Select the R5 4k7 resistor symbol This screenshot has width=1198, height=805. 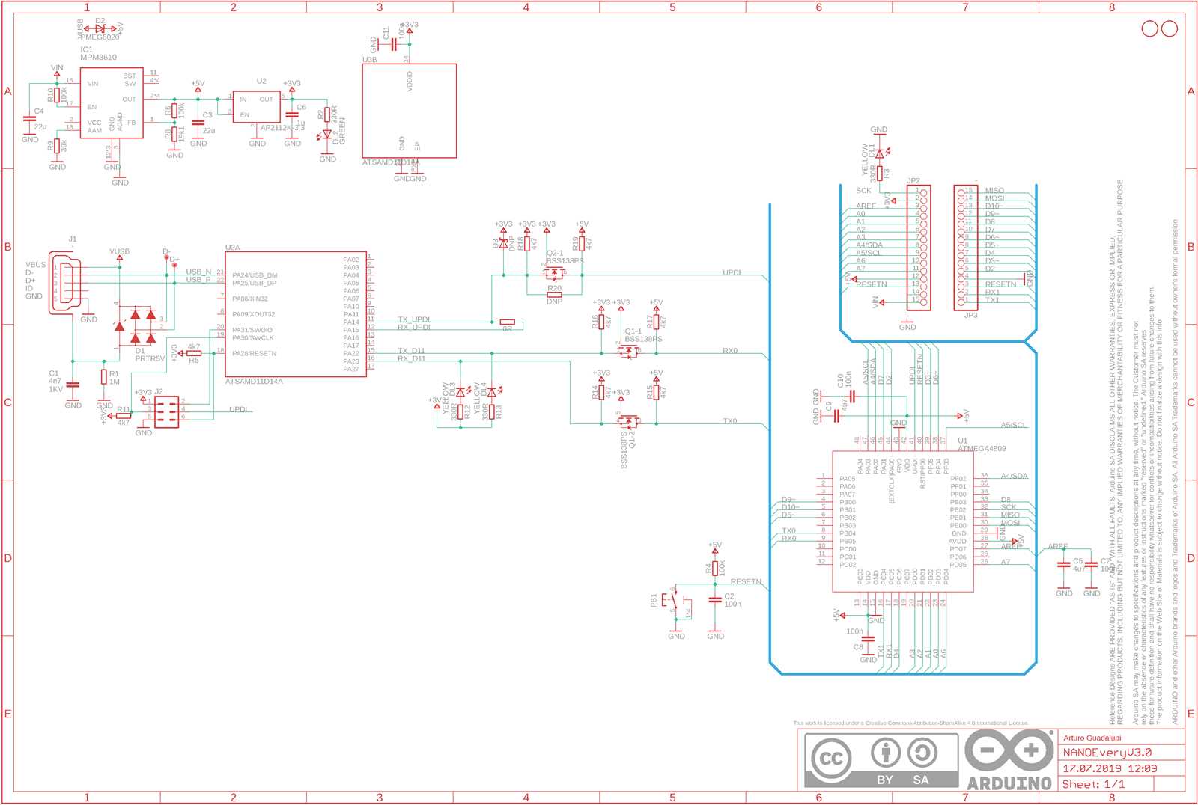pyautogui.click(x=194, y=353)
